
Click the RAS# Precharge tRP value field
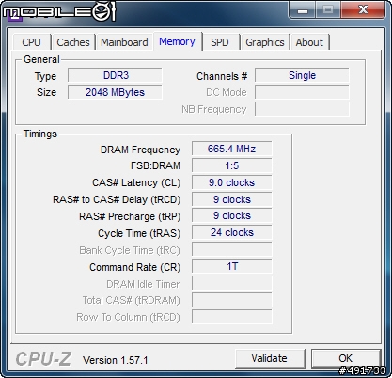pyautogui.click(x=232, y=215)
